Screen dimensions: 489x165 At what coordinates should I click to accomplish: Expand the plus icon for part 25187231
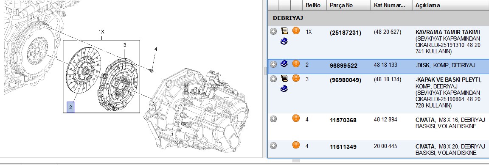273,31
